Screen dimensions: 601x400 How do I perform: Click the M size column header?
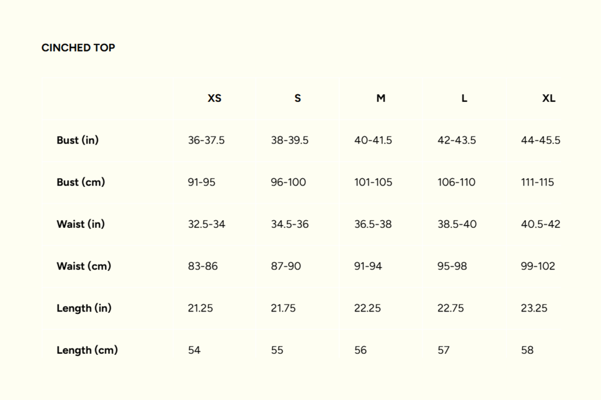pos(381,98)
